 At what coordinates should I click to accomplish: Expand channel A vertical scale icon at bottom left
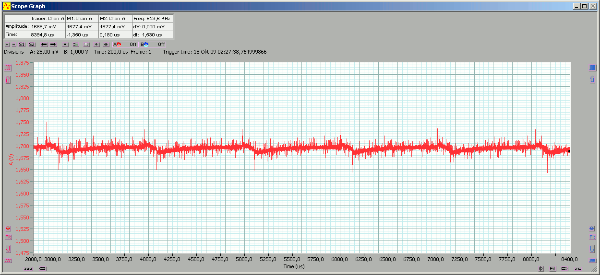8,260
